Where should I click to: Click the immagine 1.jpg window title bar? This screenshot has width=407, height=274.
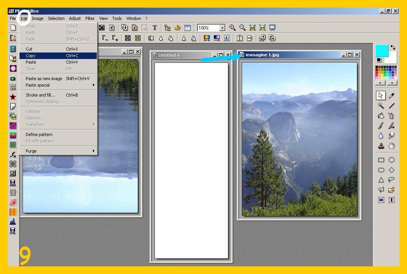(291, 55)
